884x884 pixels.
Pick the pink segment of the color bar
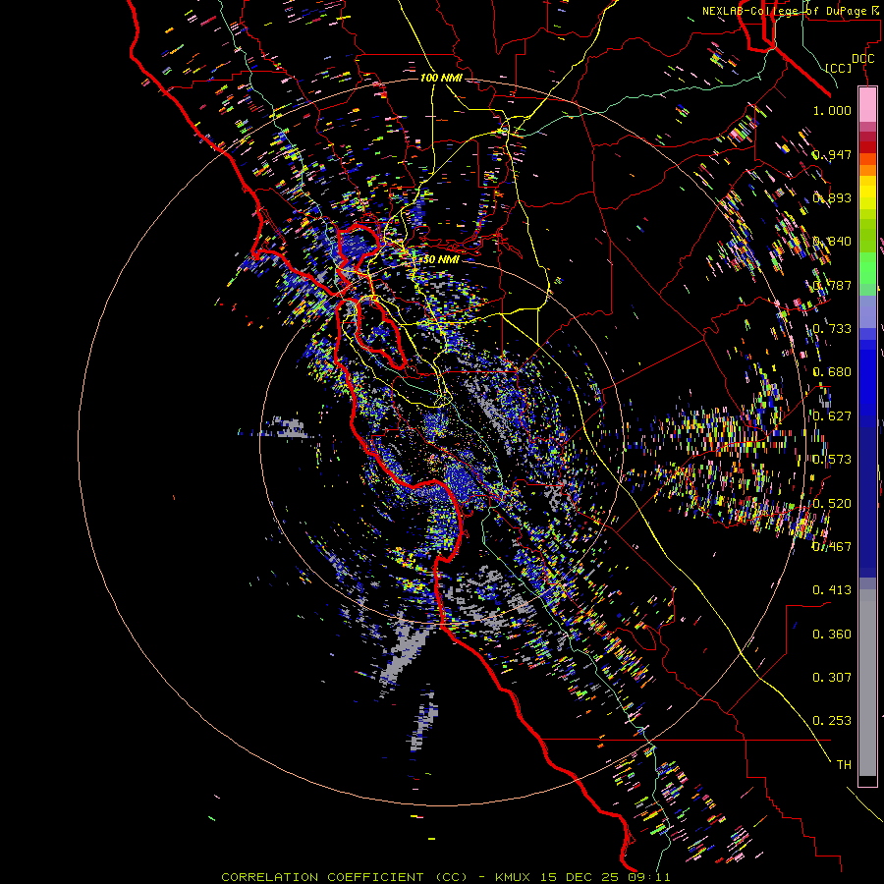pos(867,104)
